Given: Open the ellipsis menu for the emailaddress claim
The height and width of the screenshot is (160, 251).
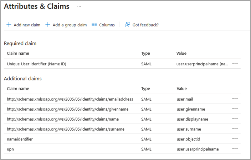Looking at the screenshot, I should point(235,99).
